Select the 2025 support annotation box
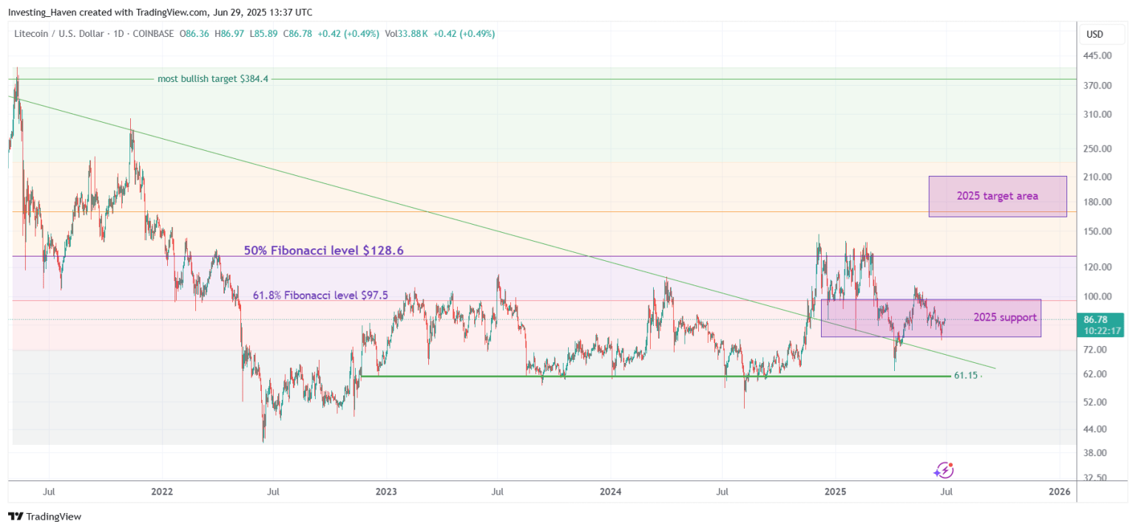 1005,317
